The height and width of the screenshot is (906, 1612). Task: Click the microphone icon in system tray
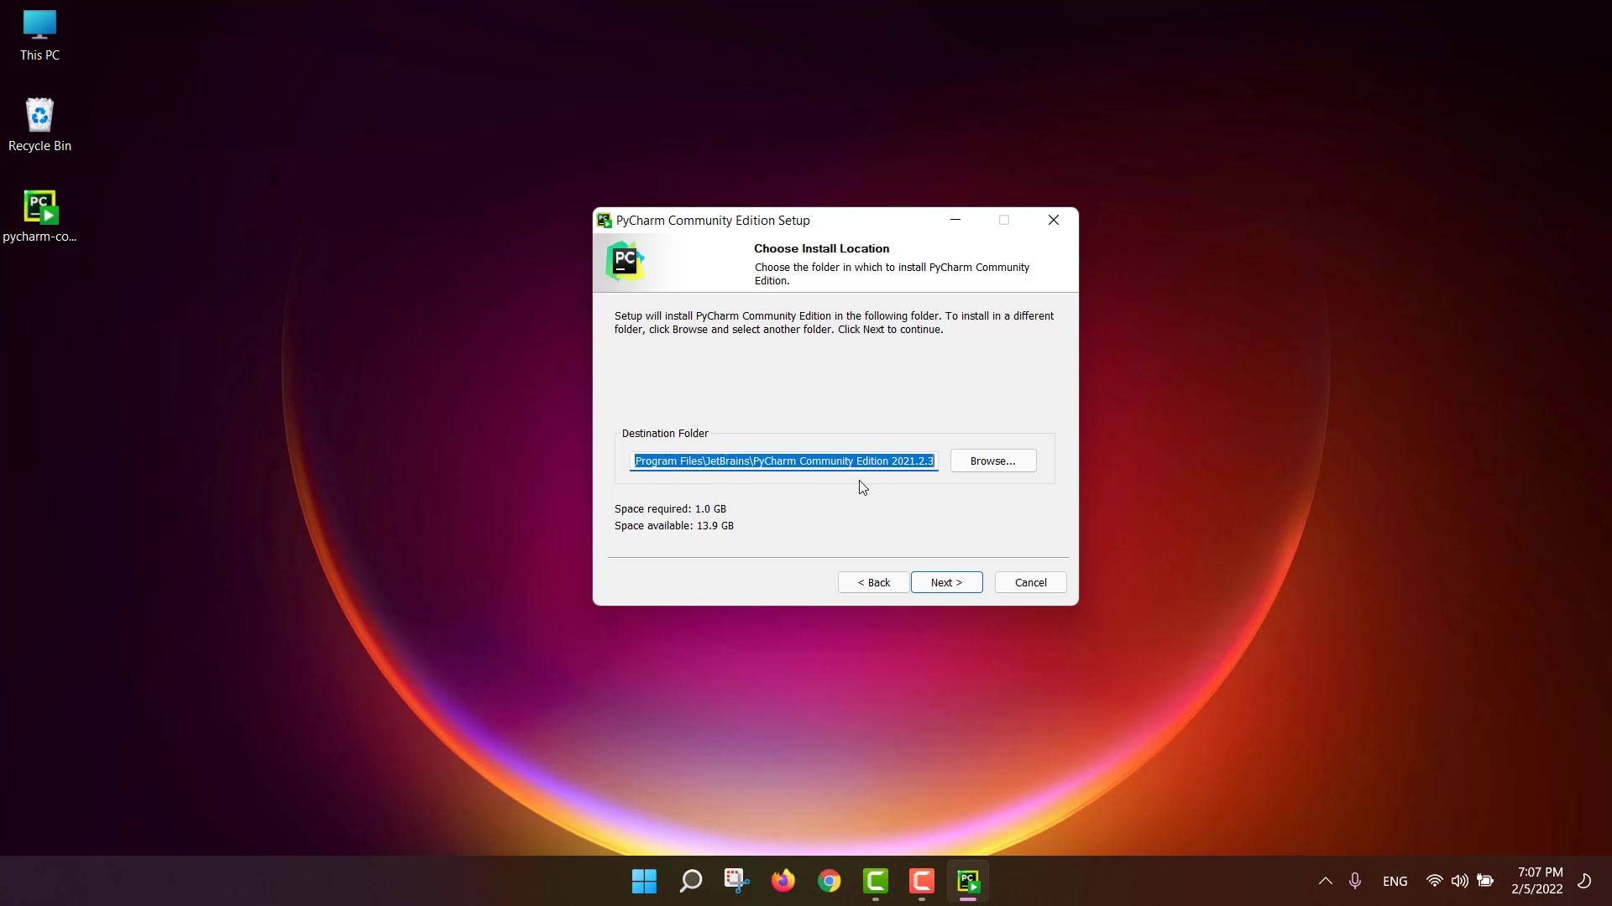1354,881
